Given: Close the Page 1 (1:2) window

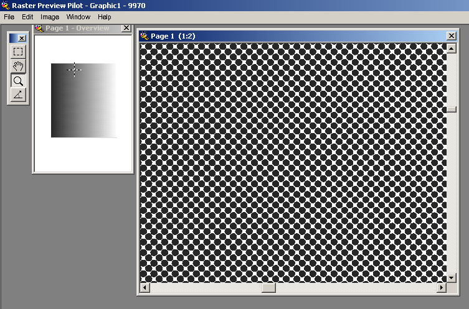Looking at the screenshot, I should coord(452,36).
